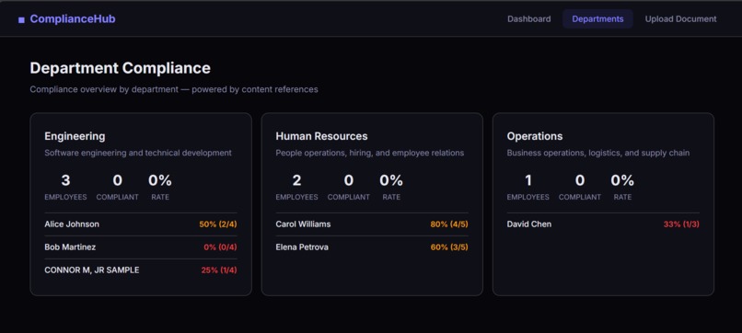Viewport: 742px width, 333px height.
Task: Go to the Dashboard nav item
Action: tap(529, 19)
